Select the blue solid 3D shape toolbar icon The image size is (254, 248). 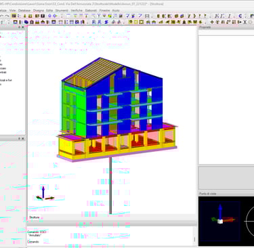26,22
